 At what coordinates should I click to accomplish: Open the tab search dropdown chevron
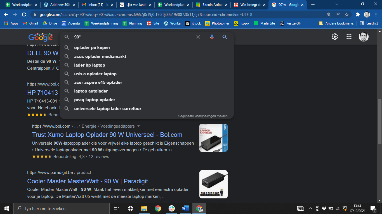337,4
